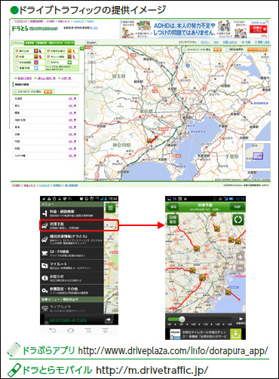279x379 pixels.
Task: Click the orange button at the map's top-right
Action: [x=257, y=50]
